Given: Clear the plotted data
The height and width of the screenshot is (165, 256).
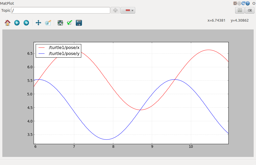Looking at the screenshot, I should click(249, 10).
